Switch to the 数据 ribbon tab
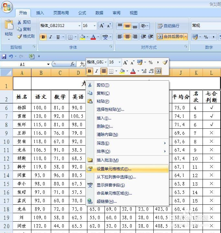The width and height of the screenshot is (221, 233). (99, 13)
